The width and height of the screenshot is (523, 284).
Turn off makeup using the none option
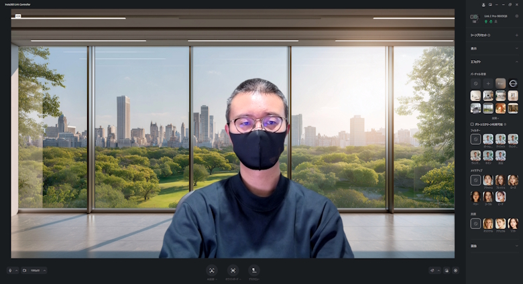pos(475,180)
